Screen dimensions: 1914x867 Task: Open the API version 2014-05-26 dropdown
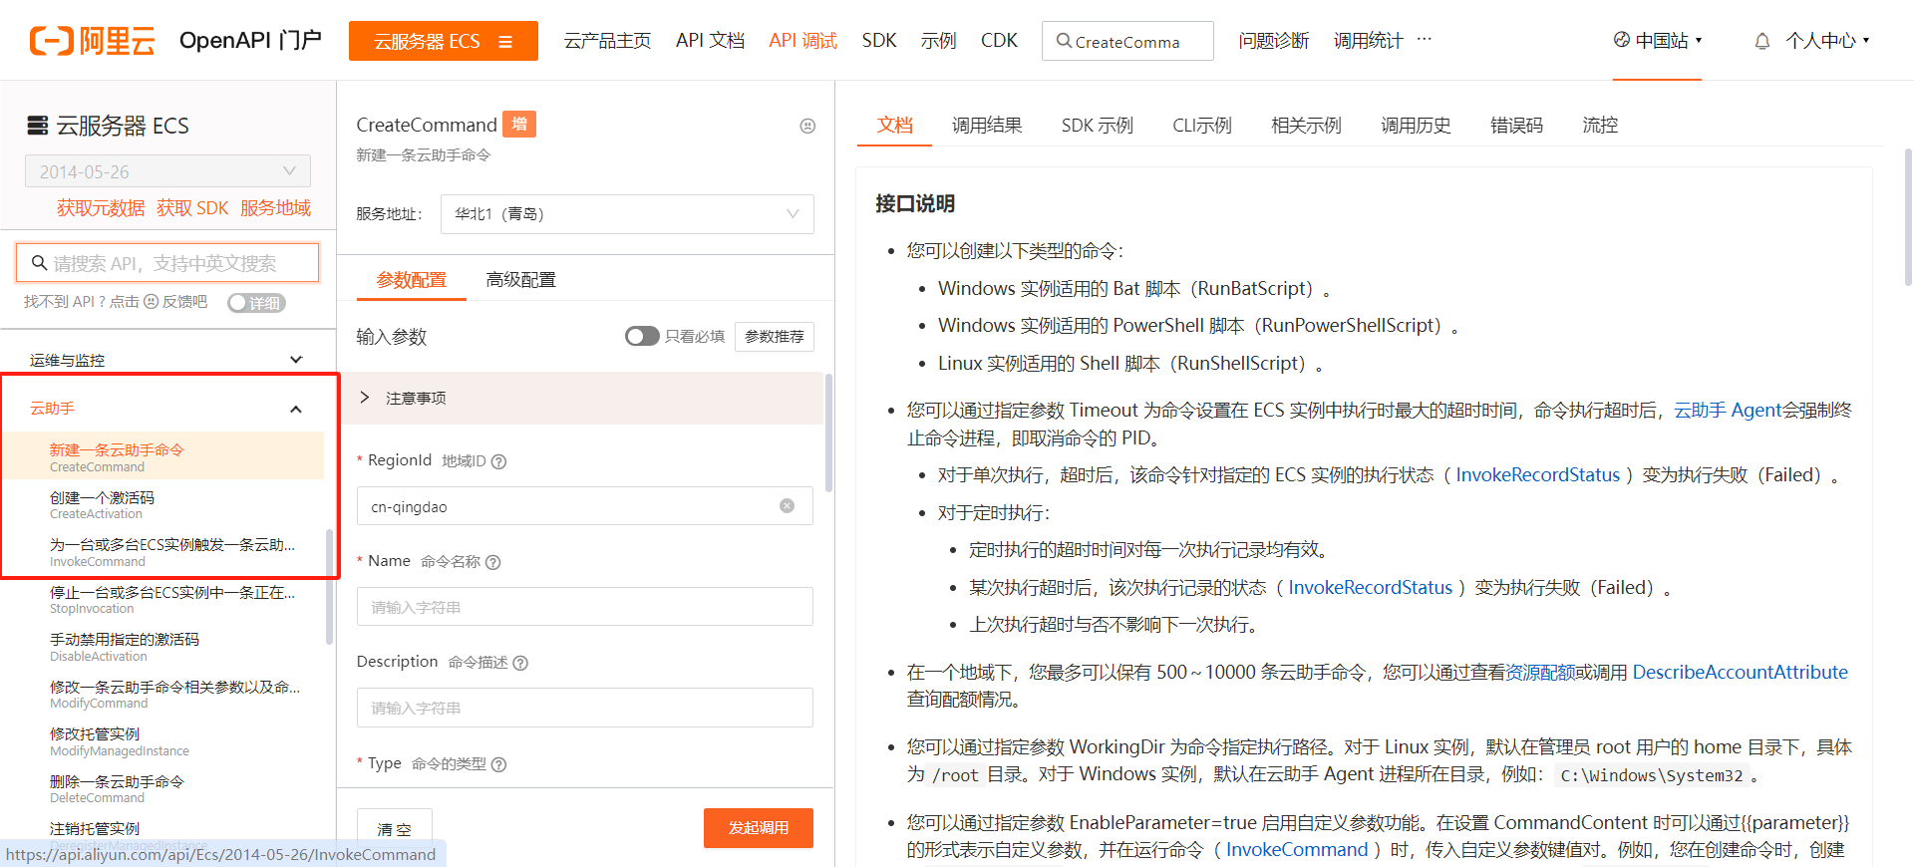pyautogui.click(x=167, y=170)
